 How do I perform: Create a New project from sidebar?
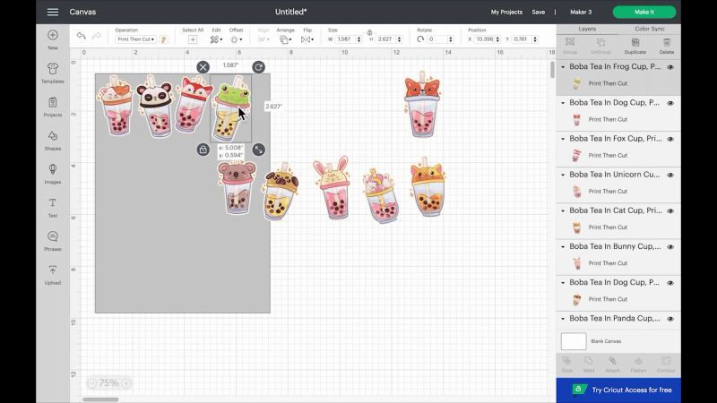click(53, 39)
